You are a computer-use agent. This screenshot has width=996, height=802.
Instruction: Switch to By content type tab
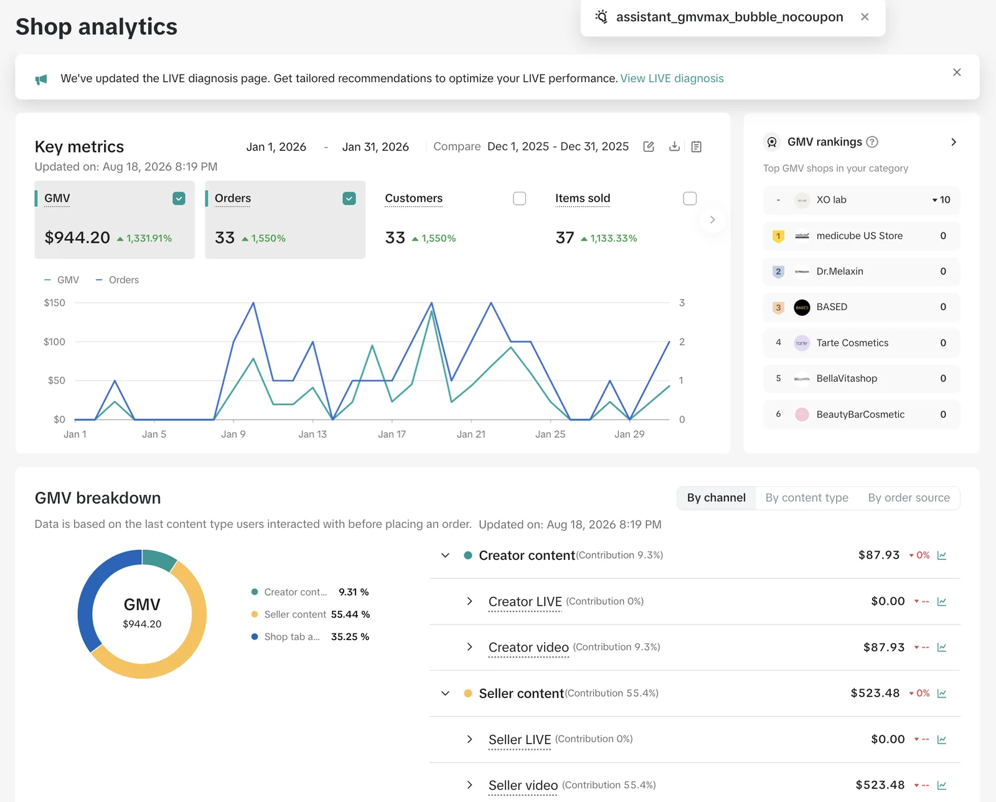[807, 498]
